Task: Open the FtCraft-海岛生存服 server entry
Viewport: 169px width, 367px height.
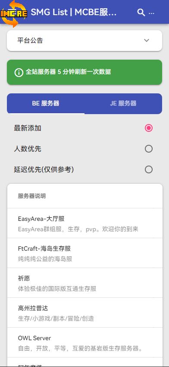Action: click(85, 253)
